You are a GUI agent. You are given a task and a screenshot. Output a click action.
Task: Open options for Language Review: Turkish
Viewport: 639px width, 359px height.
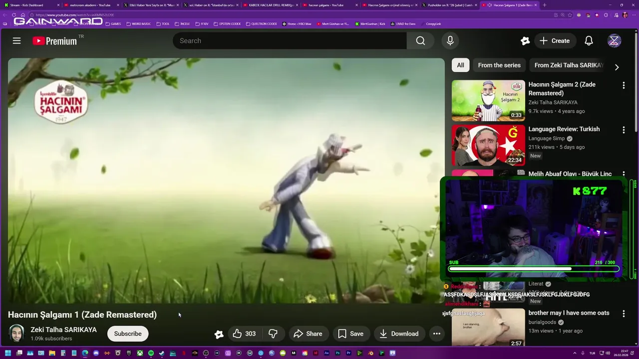(624, 130)
